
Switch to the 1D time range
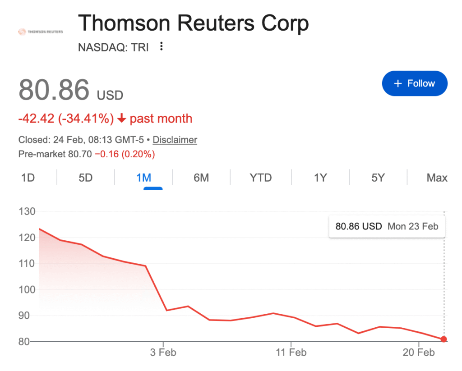[x=28, y=178]
